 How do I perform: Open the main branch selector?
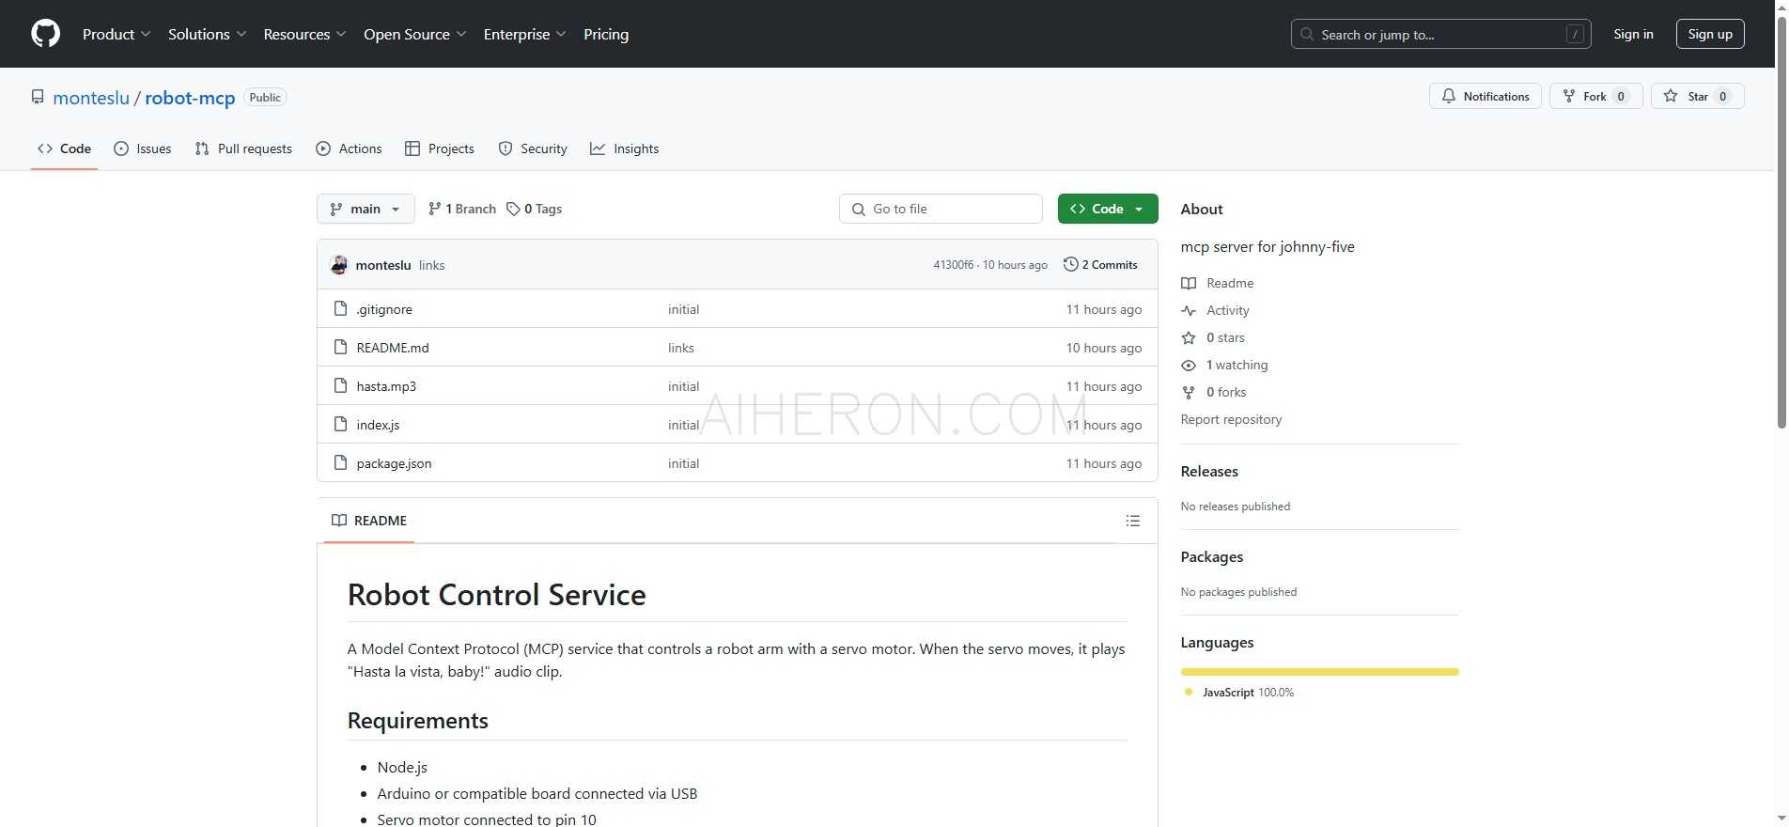coord(366,209)
